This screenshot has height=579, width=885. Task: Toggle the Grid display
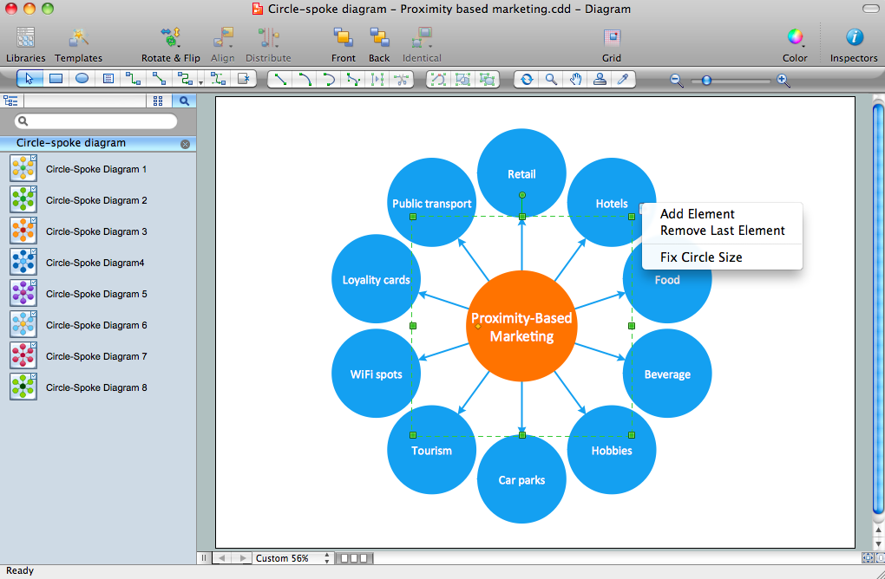pyautogui.click(x=612, y=44)
